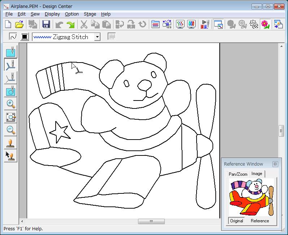Screen dimensions: 288x235
Task: Go to Figure Handle stage icon
Action: click(254, 24)
